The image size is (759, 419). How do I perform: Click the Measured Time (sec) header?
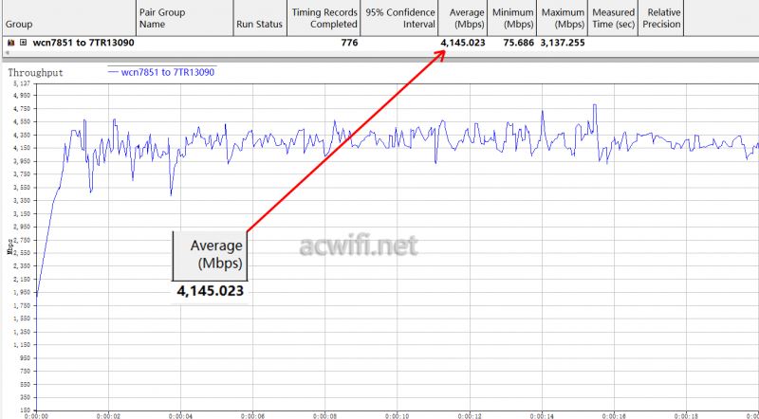tap(613, 18)
